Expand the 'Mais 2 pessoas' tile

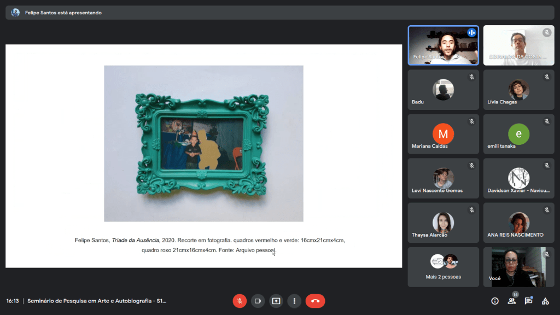443,267
